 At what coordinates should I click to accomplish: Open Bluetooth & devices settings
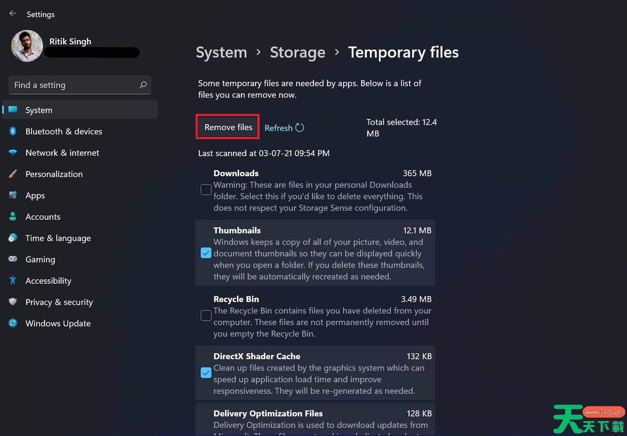pyautogui.click(x=80, y=131)
